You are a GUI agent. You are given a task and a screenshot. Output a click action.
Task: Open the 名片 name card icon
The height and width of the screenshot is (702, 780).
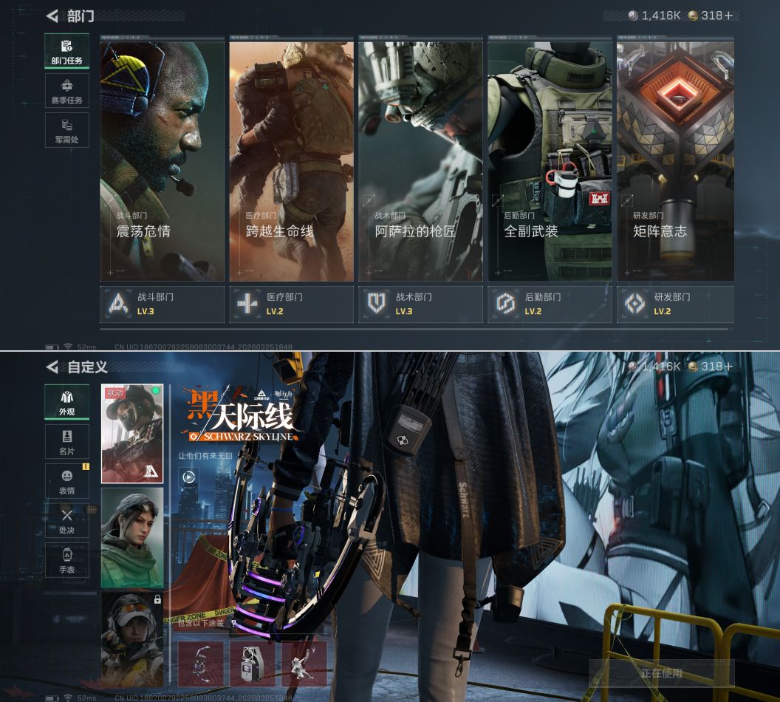pyautogui.click(x=66, y=441)
